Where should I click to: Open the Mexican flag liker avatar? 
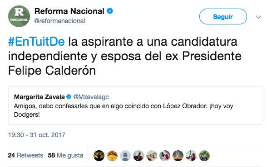click(x=165, y=156)
